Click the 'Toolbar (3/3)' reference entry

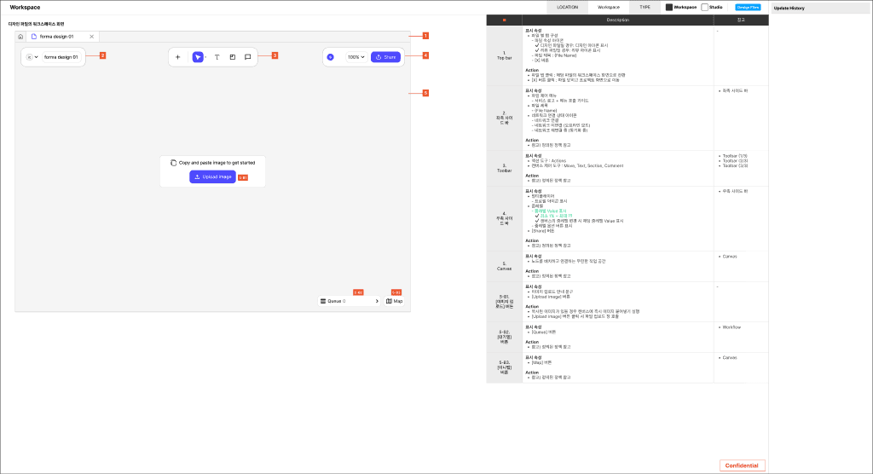pyautogui.click(x=735, y=165)
